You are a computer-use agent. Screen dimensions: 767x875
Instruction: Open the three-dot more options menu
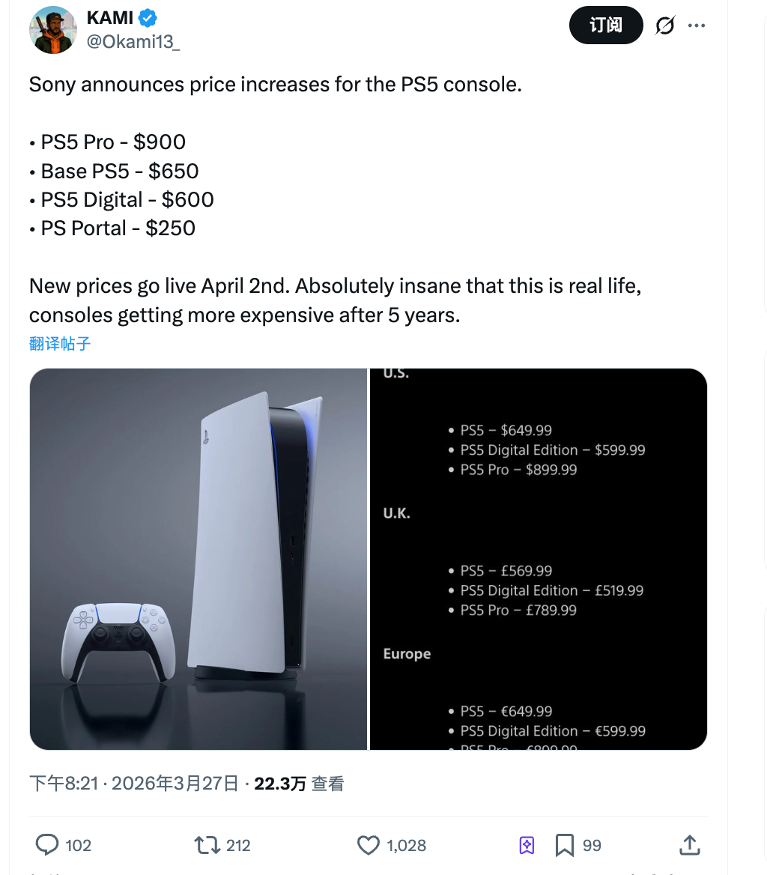click(x=697, y=25)
